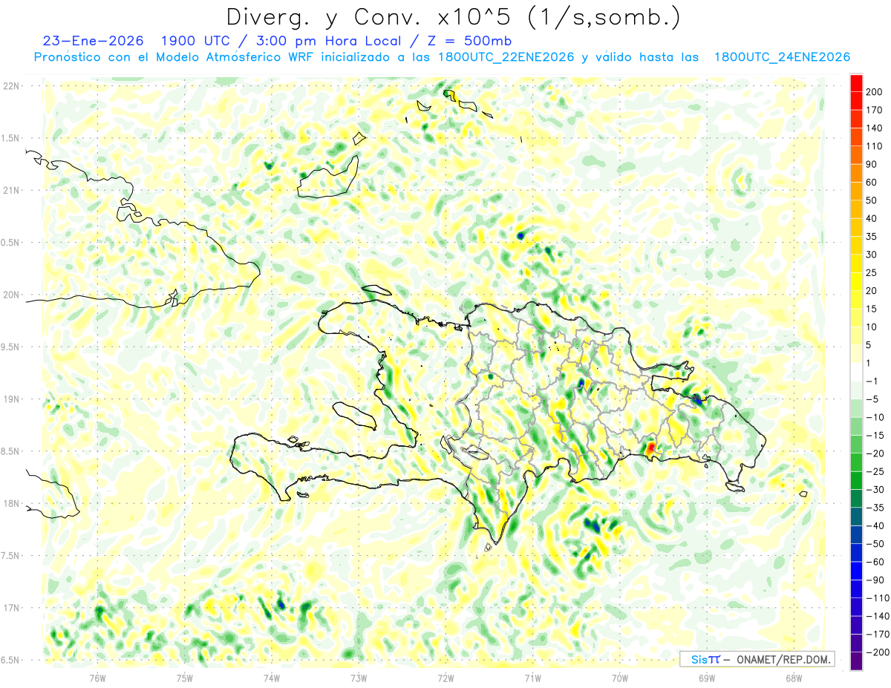Select the '69W' longitude label
This screenshot has width=891, height=688.
[x=706, y=678]
